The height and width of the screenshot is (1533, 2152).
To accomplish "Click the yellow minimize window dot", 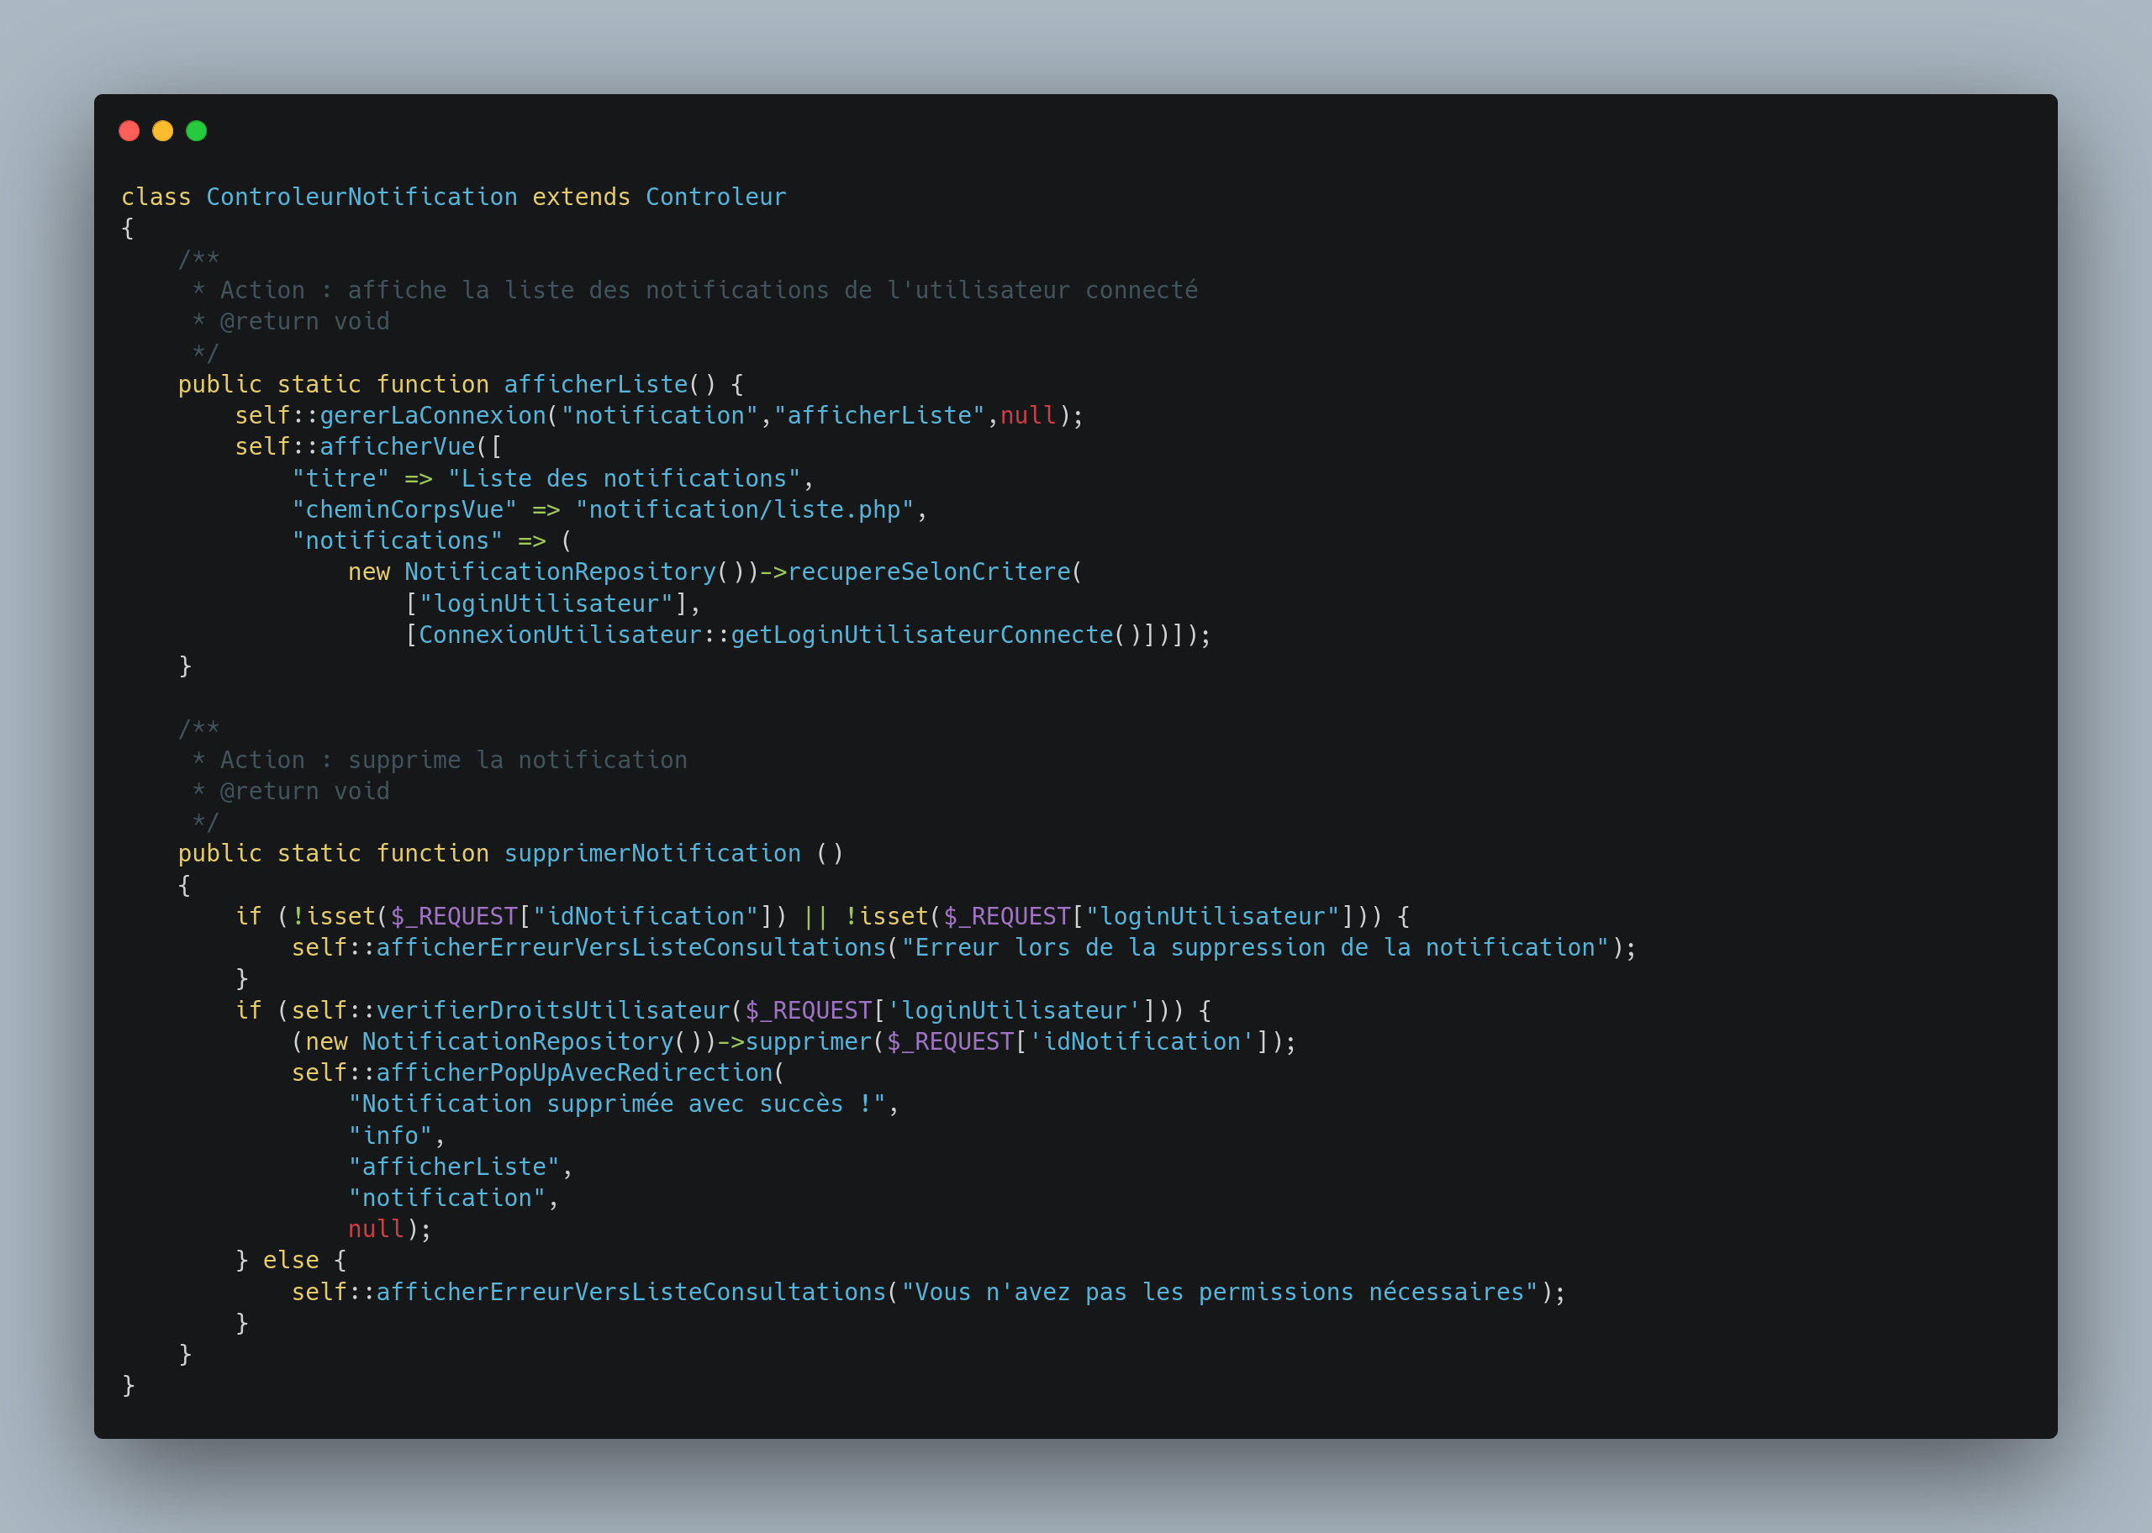I will point(162,131).
